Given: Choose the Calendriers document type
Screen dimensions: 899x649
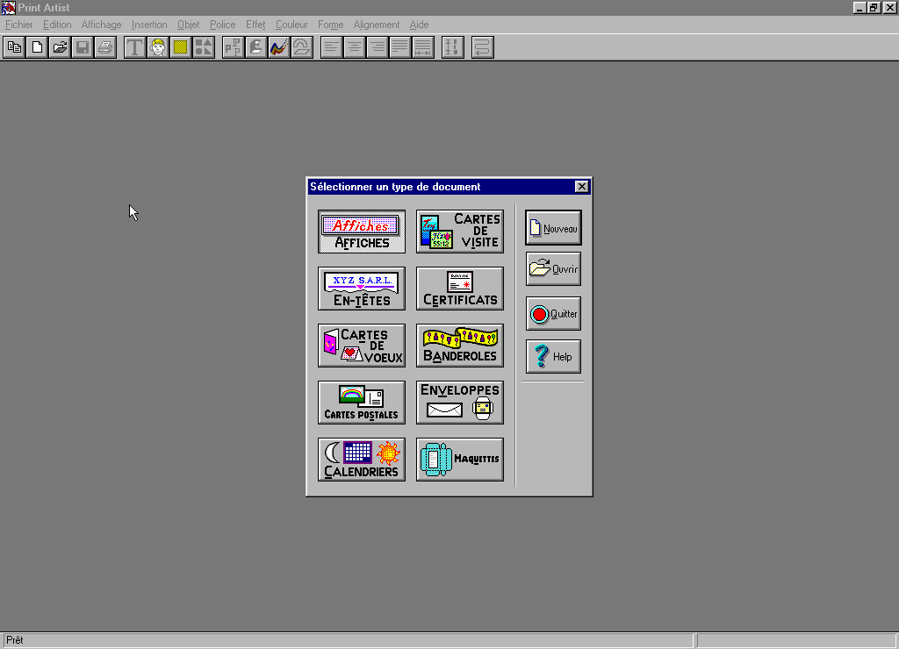Looking at the screenshot, I should (x=362, y=460).
